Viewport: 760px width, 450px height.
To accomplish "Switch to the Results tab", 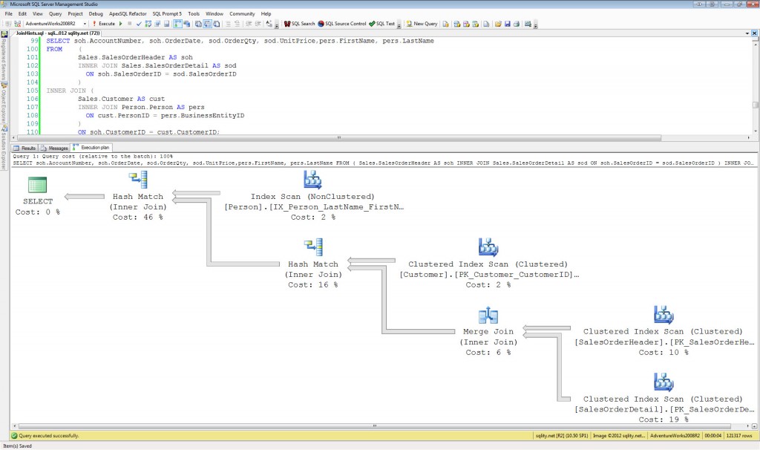I will click(25, 148).
